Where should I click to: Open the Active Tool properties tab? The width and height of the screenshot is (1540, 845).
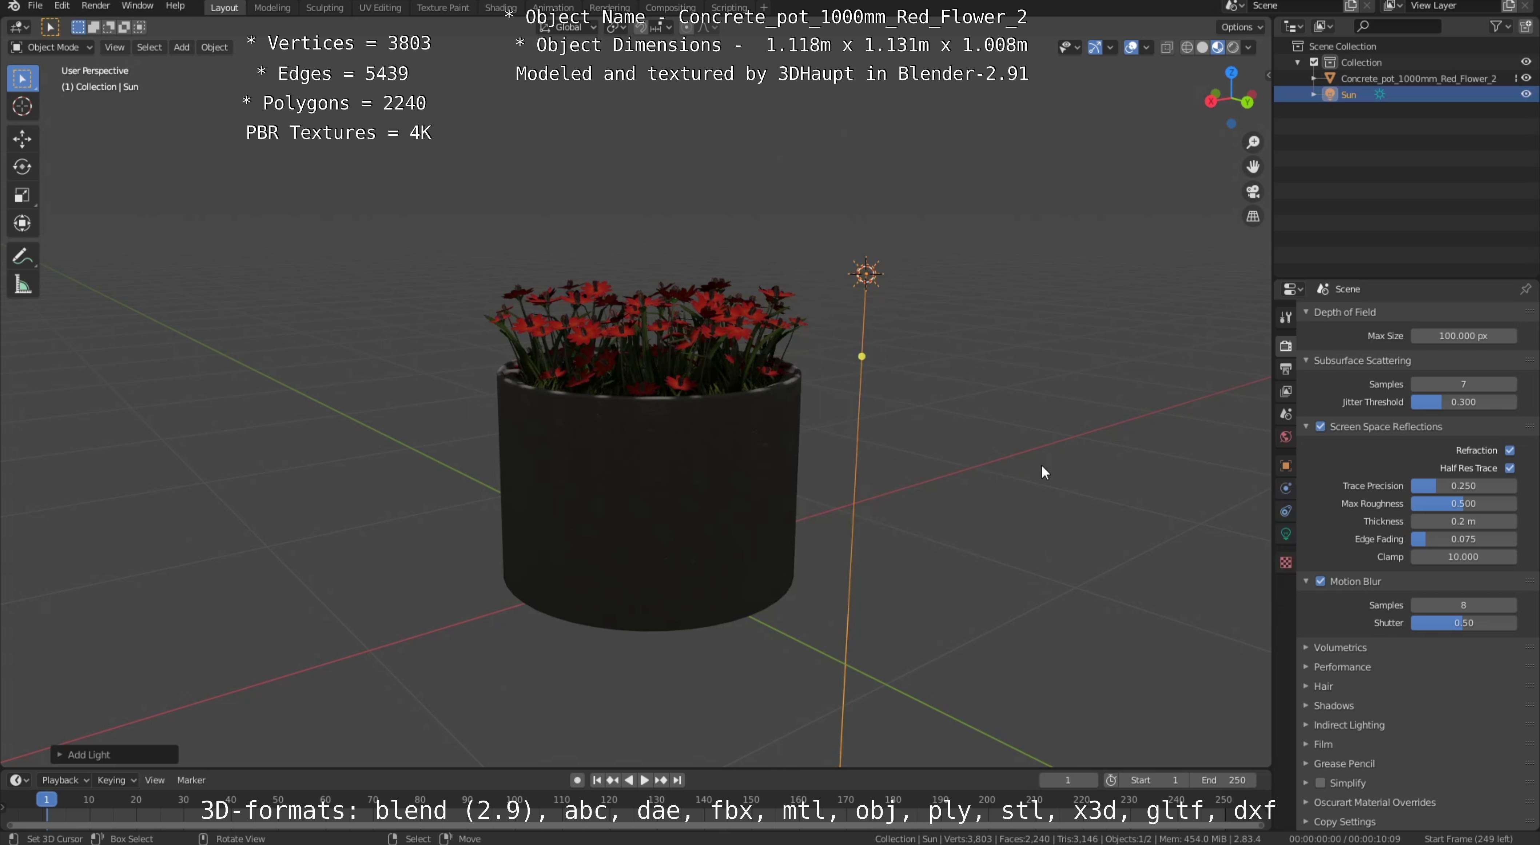click(x=1286, y=317)
